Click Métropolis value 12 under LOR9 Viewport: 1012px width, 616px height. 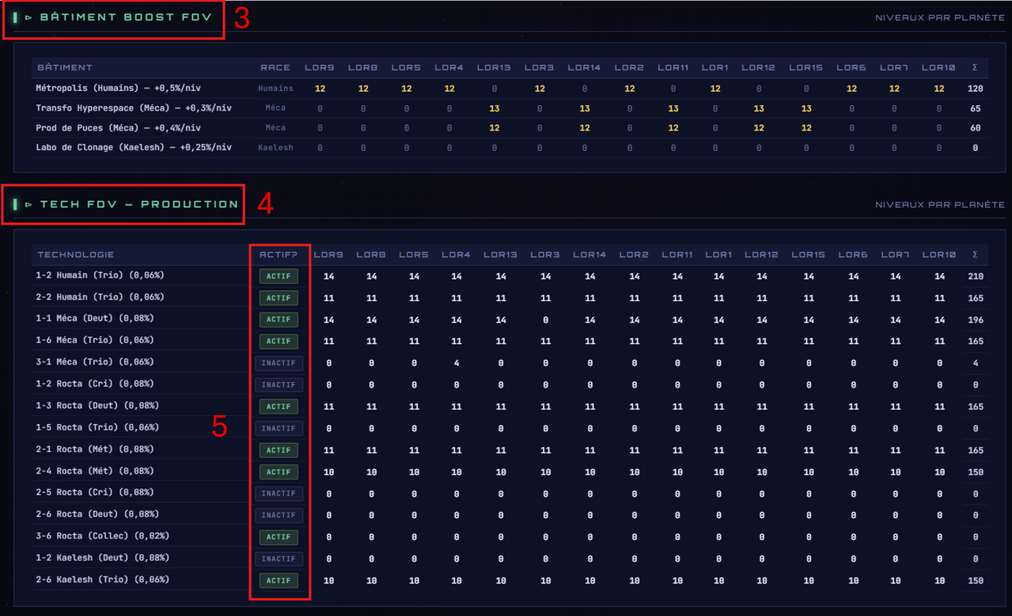320,89
